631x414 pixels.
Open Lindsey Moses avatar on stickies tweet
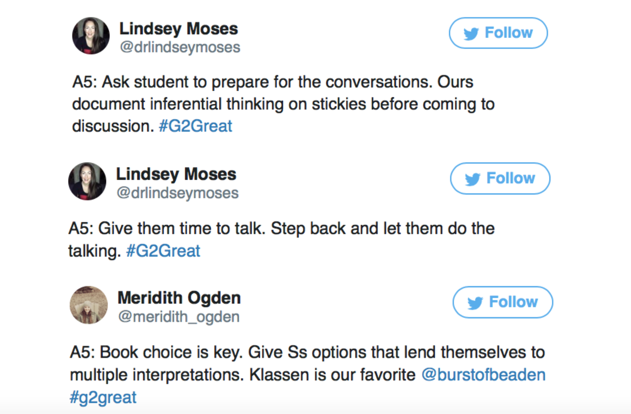click(91, 36)
